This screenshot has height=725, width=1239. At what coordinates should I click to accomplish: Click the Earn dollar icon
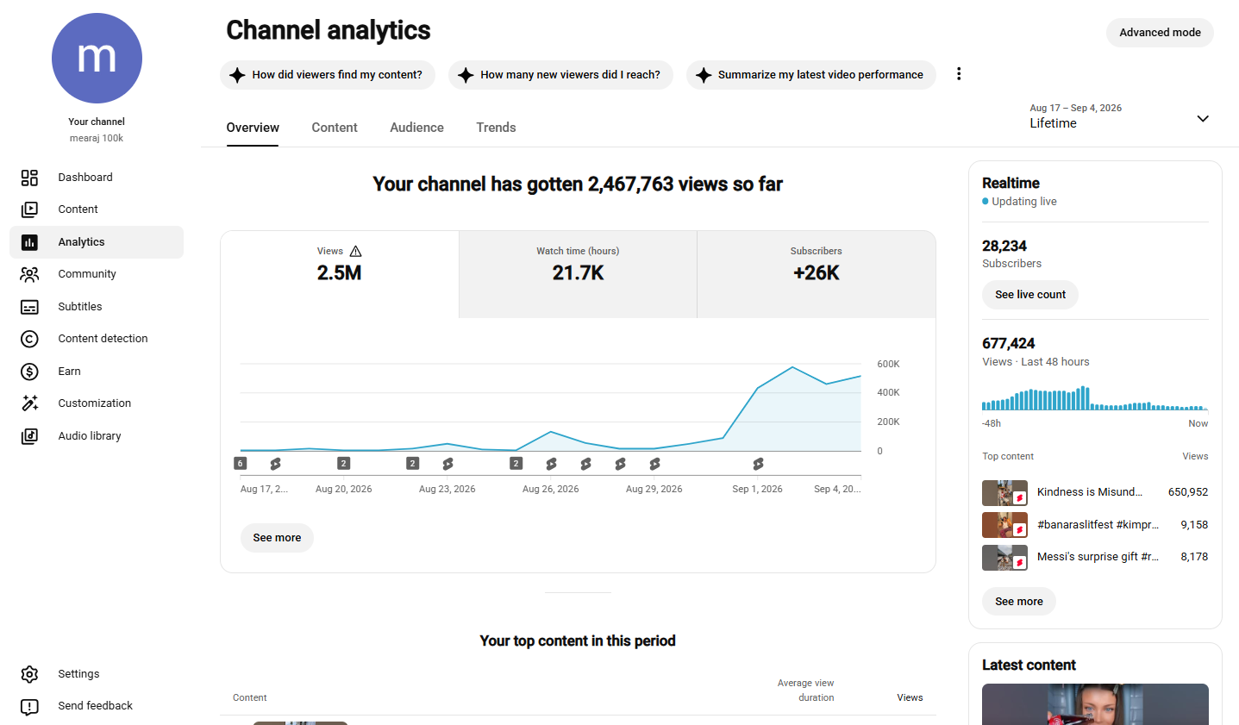click(29, 372)
